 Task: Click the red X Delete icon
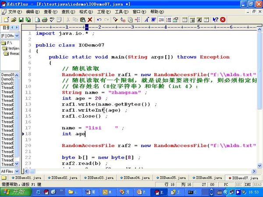(x=90, y=20)
